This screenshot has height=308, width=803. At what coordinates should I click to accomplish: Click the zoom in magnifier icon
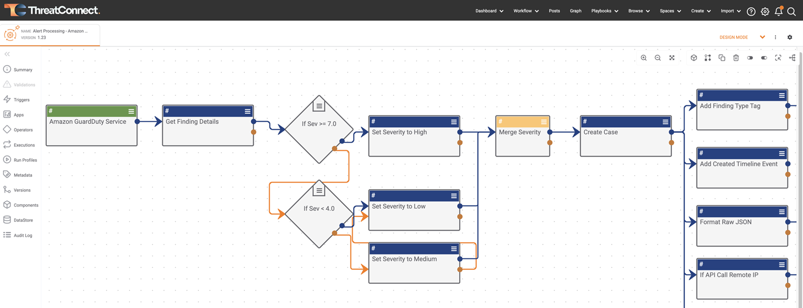tap(643, 58)
